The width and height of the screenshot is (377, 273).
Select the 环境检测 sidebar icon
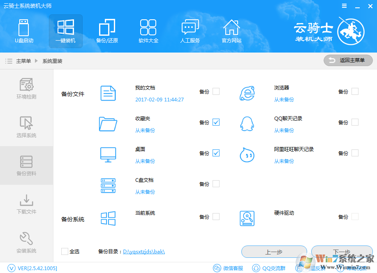pos(26,88)
